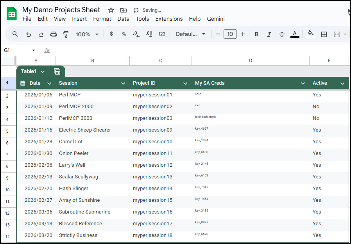Open the 100% zoom dropdown
Image resolution: width=351 pixels, height=244 pixels.
87,34
